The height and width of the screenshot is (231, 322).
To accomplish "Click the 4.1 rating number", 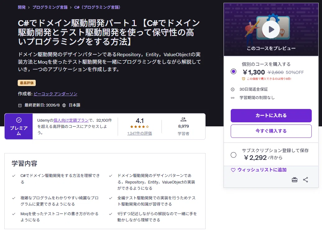I will [140, 121].
